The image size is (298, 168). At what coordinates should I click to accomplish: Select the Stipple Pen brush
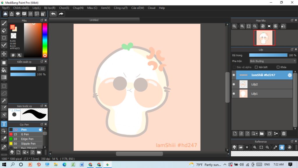(x=26, y=143)
